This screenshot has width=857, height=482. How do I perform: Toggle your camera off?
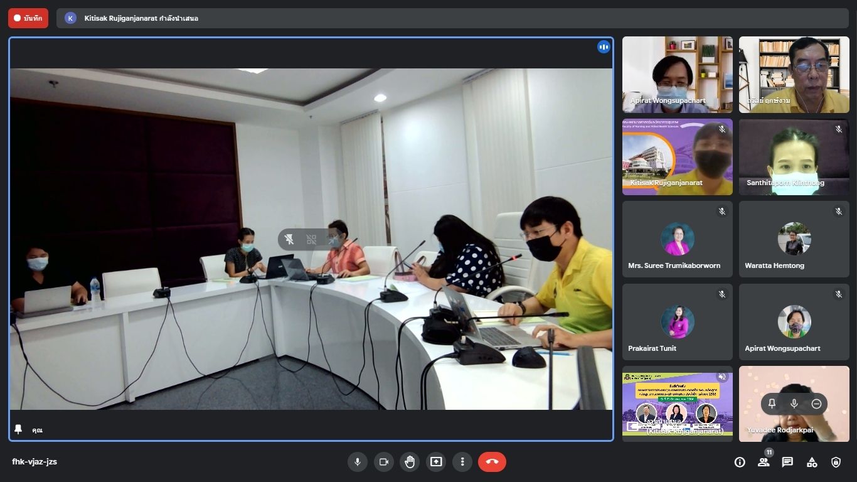point(383,462)
